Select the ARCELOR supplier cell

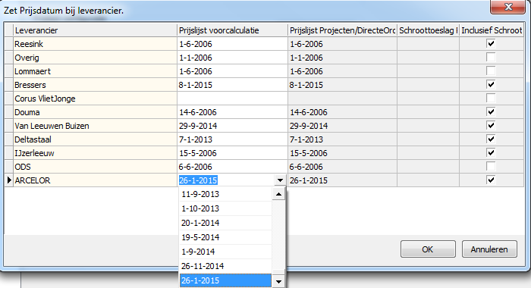tap(95, 180)
